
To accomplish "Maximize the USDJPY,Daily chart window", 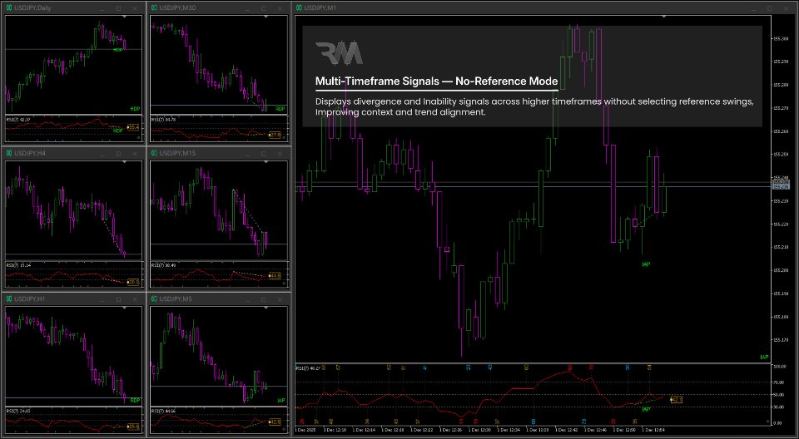I will pyautogui.click(x=119, y=8).
